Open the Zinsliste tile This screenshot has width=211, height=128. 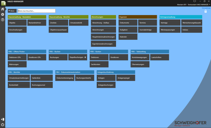[58, 23]
